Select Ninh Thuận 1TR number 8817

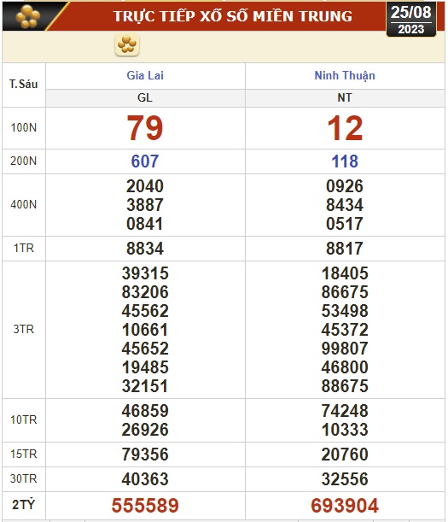(345, 249)
